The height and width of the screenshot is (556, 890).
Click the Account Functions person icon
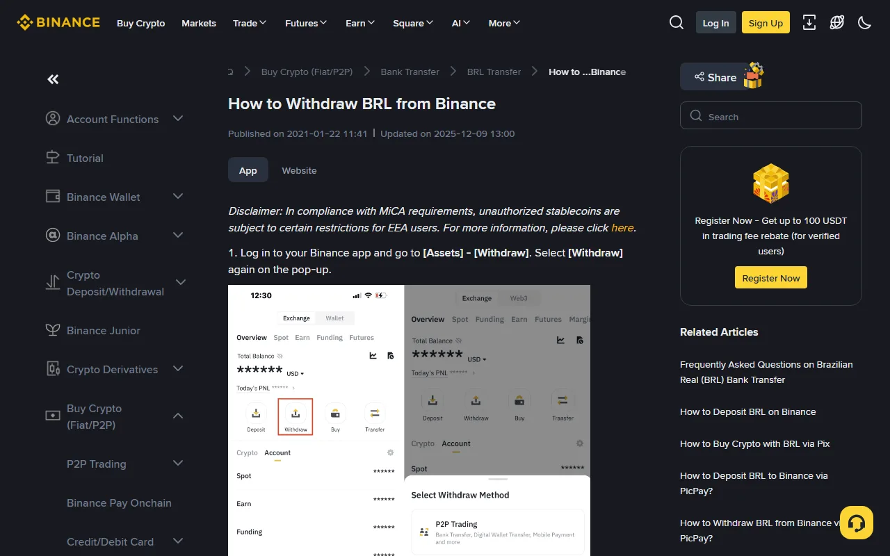[53, 119]
